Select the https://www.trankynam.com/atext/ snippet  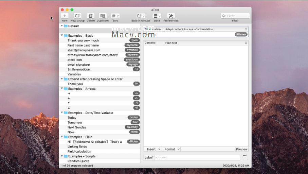(99, 55)
